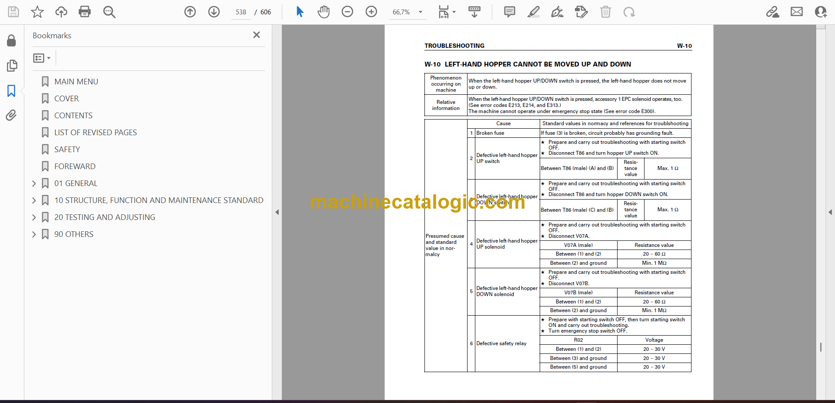Open the stamp tool
Viewport: 835px width, 403px height.
point(581,12)
